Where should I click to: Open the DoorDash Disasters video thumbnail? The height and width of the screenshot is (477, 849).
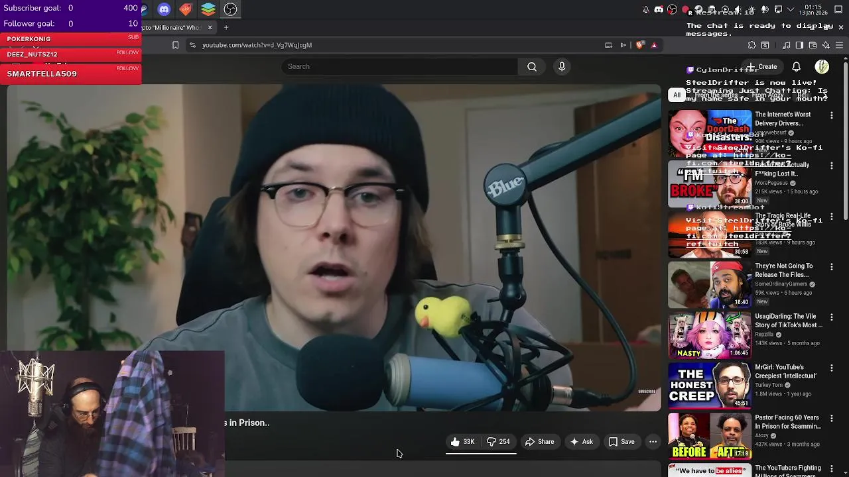(710, 133)
